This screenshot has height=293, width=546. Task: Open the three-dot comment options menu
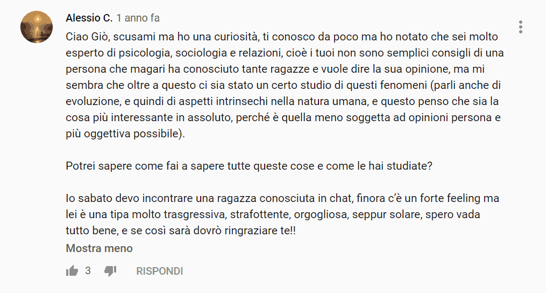520,27
